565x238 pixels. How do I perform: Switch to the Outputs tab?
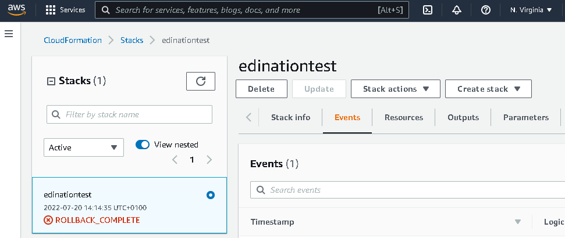click(x=463, y=118)
